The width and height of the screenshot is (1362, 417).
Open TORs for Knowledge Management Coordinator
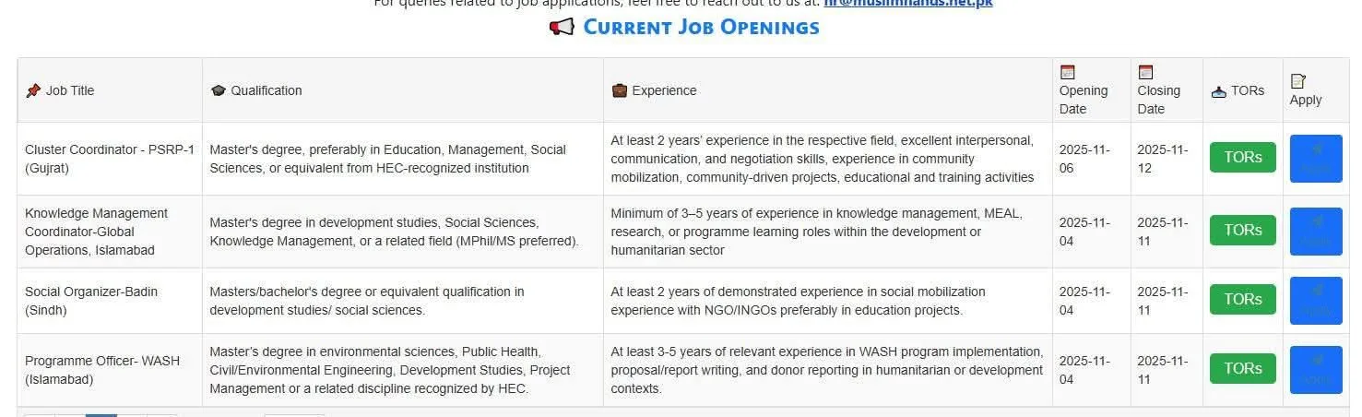click(x=1242, y=231)
